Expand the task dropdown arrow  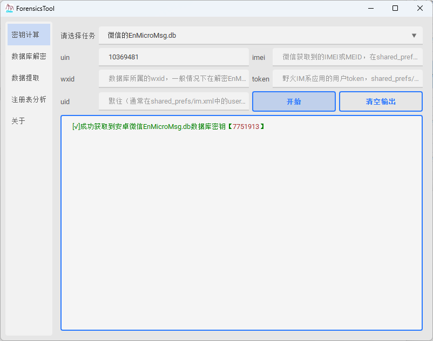(414, 36)
